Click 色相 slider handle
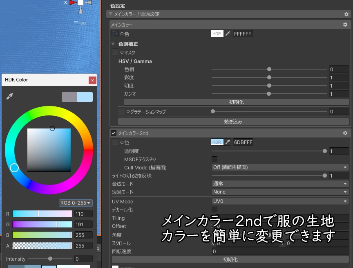This screenshot has width=353, height=268. coord(269,69)
